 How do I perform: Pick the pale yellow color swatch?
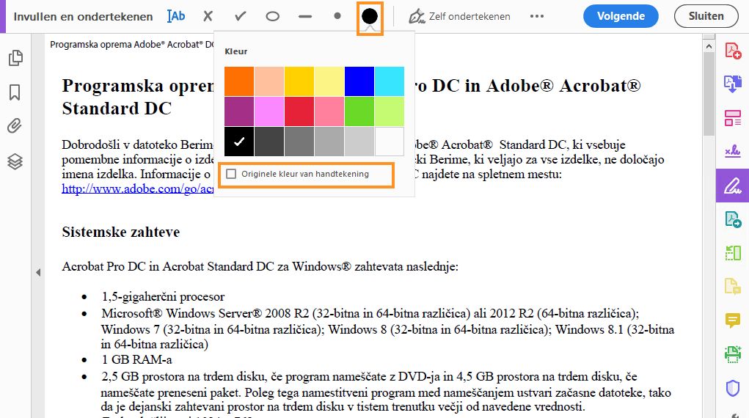[329, 81]
